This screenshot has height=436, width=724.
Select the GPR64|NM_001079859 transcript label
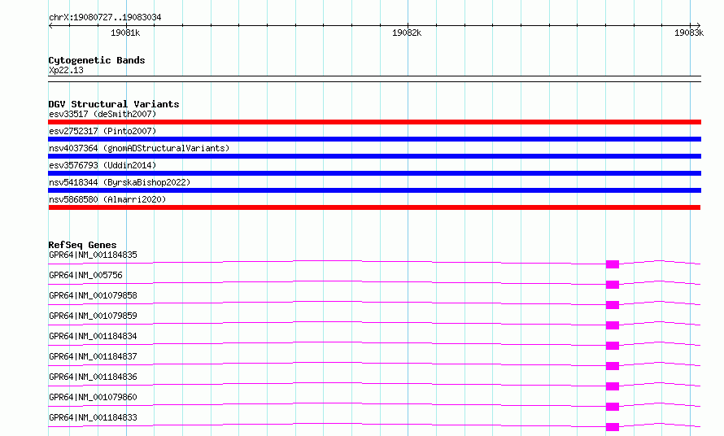click(93, 316)
